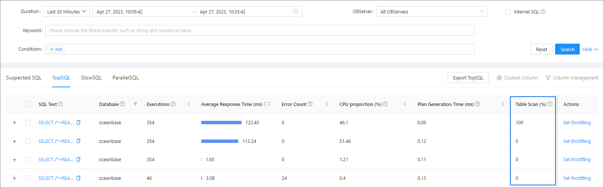Toggle the select-all checkbox in table header
604x188 pixels.
point(28,104)
